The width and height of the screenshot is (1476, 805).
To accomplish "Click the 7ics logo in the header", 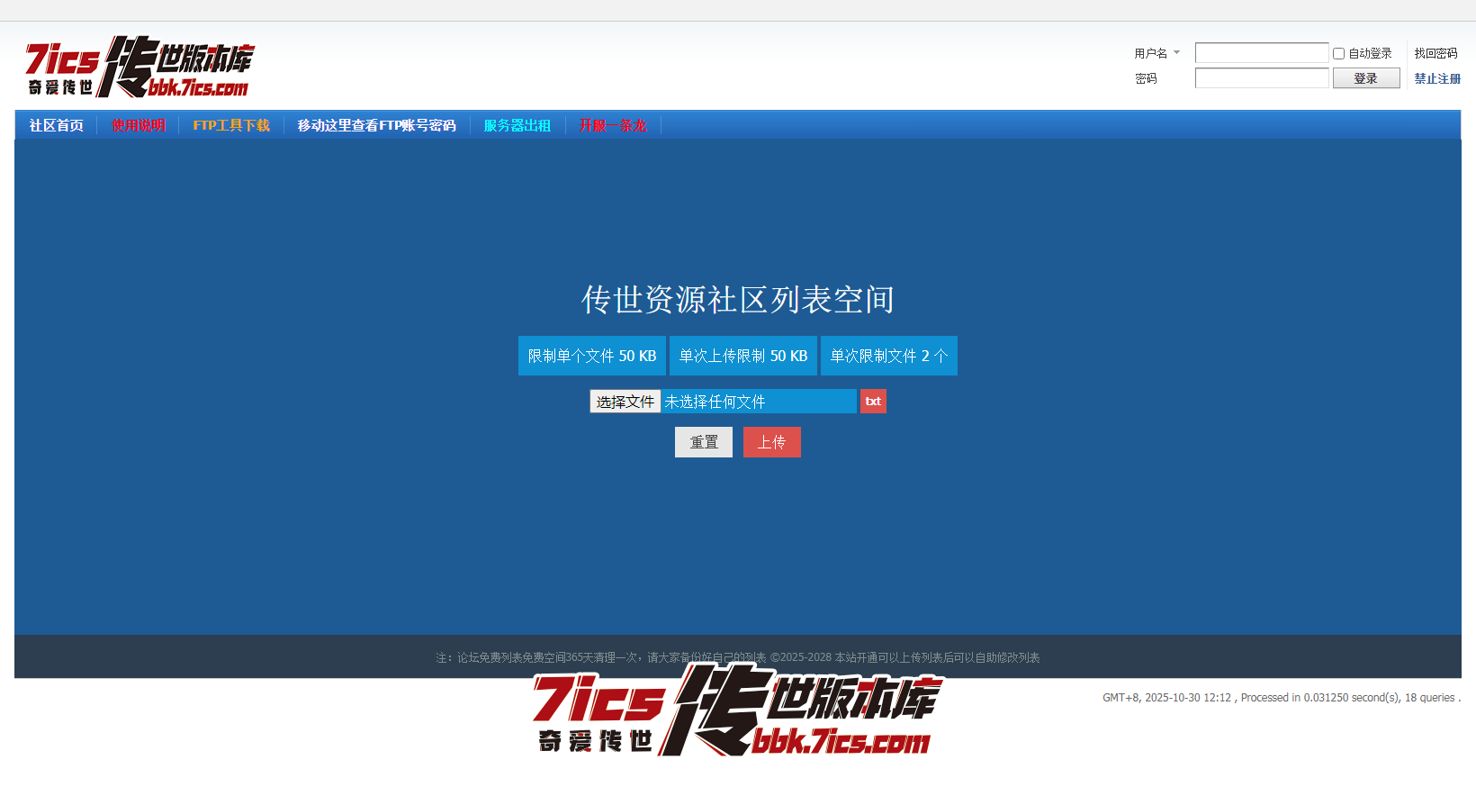I will [x=139, y=67].
